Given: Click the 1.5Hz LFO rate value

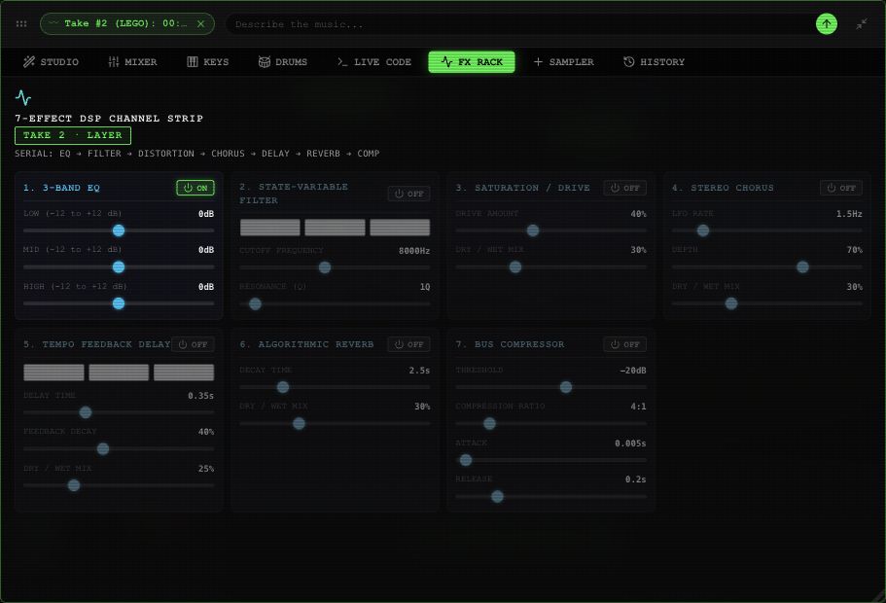Looking at the screenshot, I should pos(849,214).
